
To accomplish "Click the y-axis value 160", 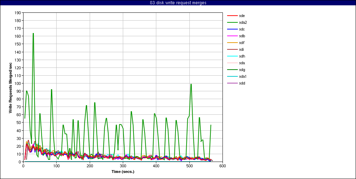I will coord(18,36).
